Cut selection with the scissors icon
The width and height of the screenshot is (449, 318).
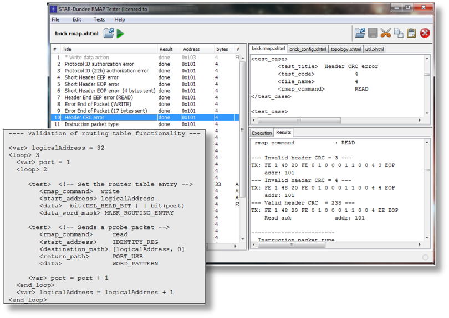385,33
